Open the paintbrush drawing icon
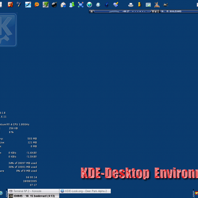This screenshot has height=198, width=198. pyautogui.click(x=116, y=4)
